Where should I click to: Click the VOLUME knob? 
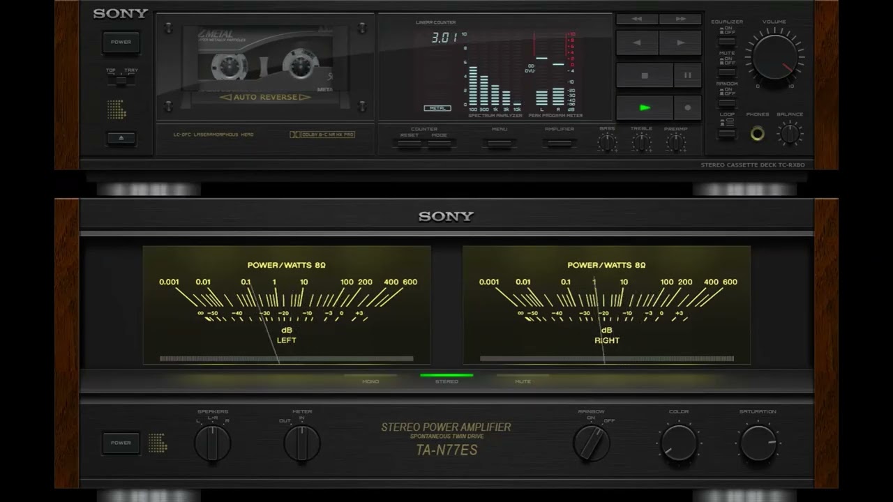774,57
